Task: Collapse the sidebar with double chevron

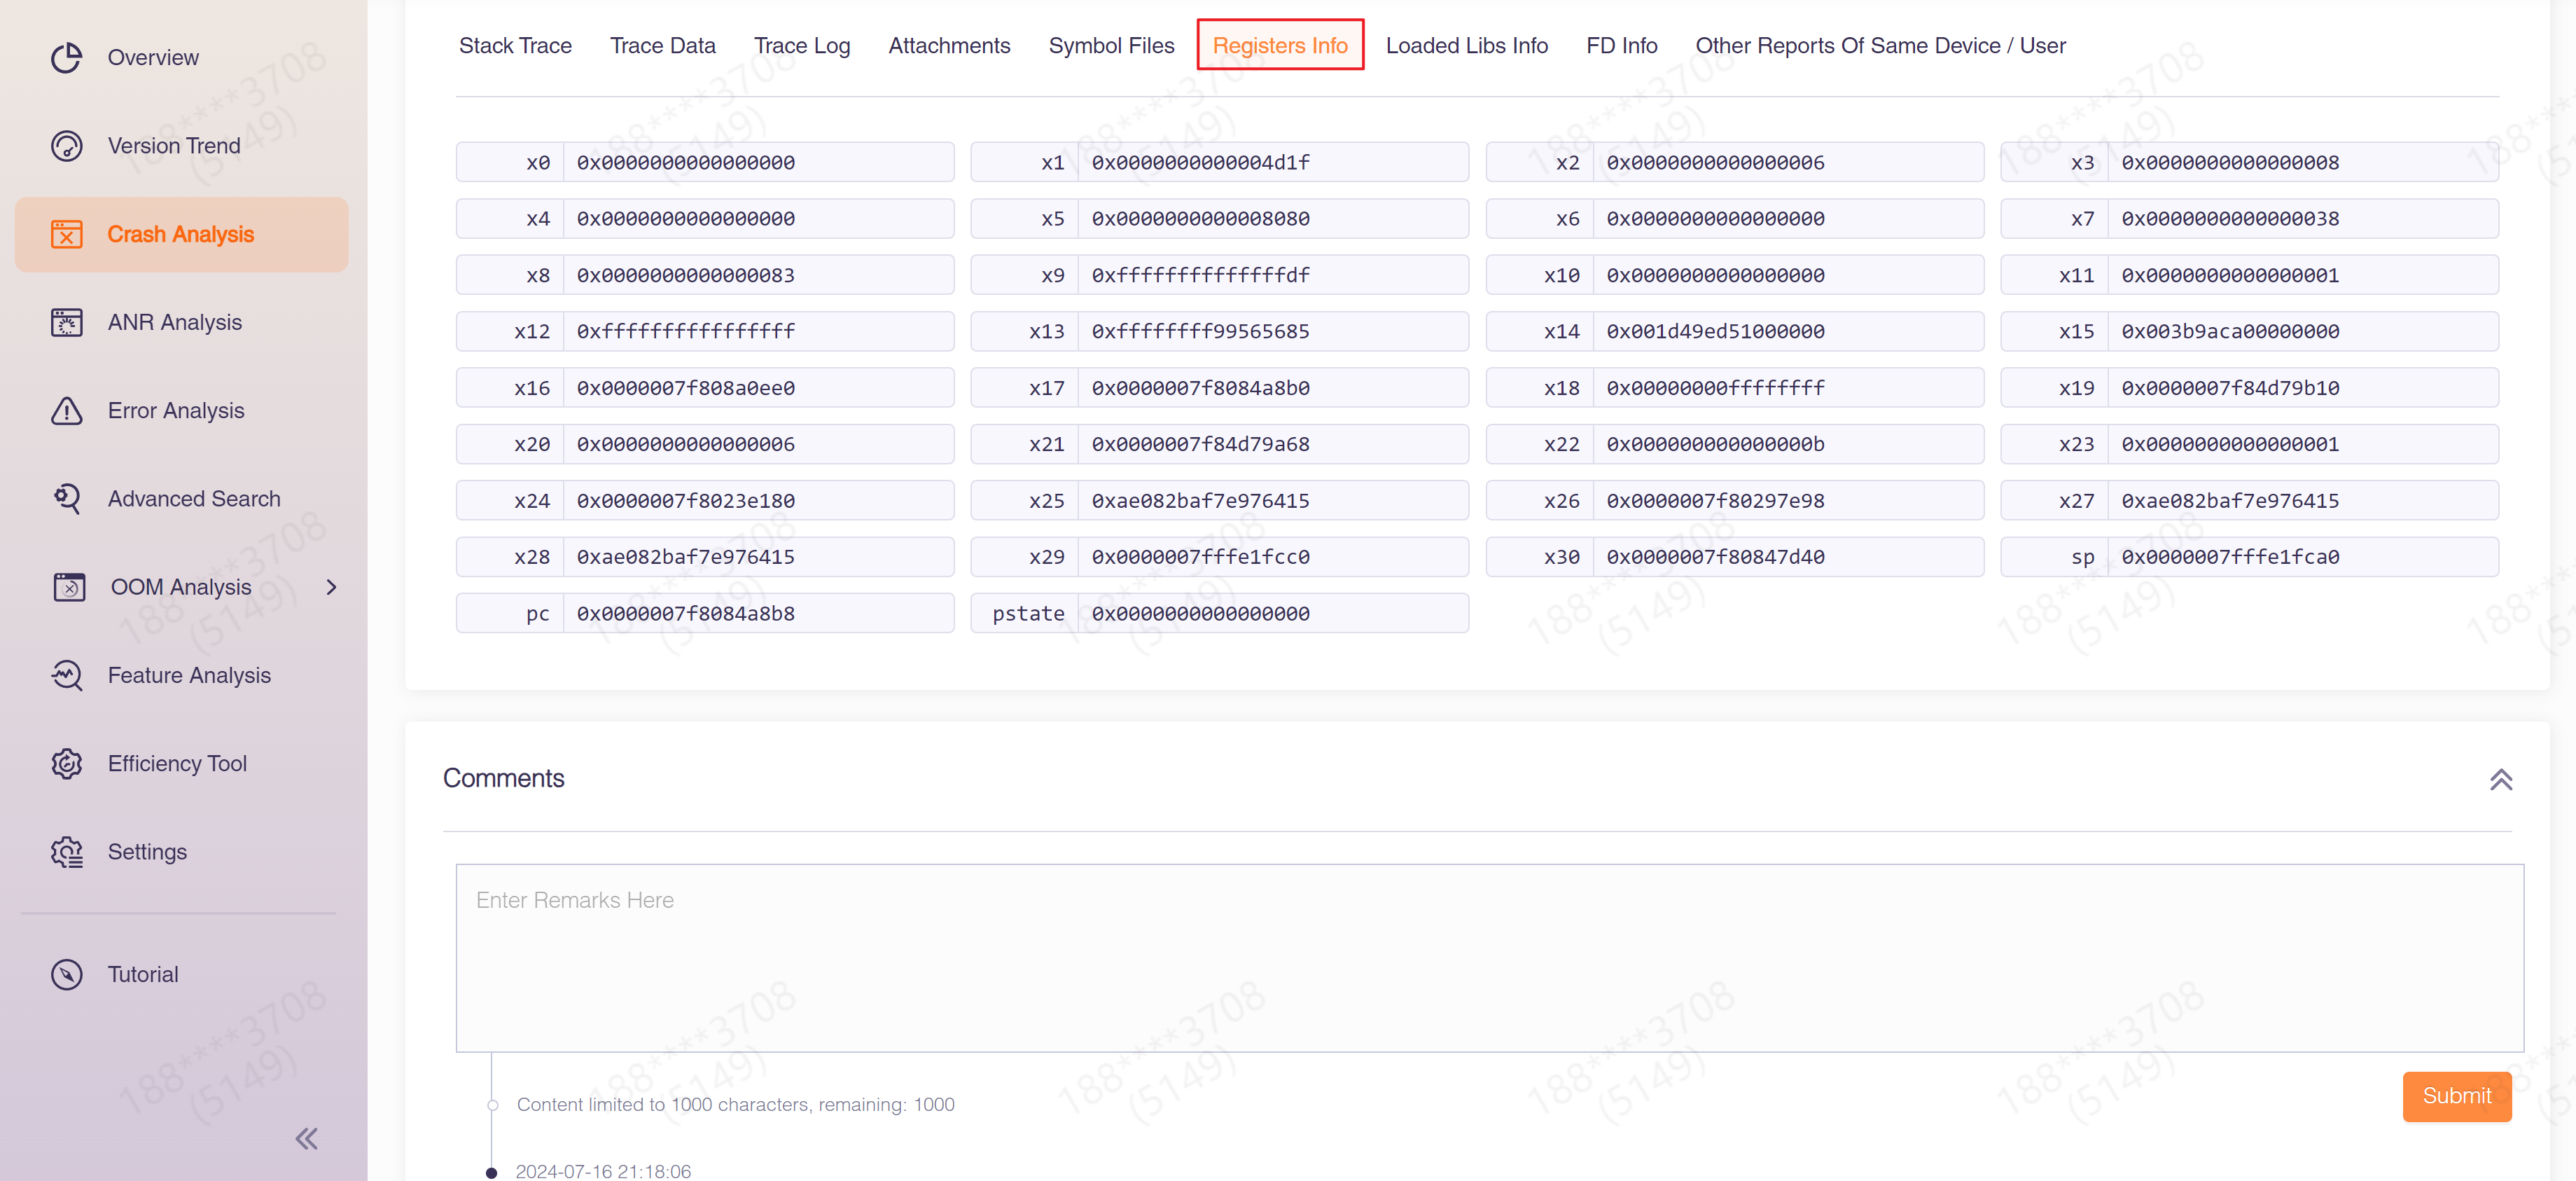Action: point(306,1139)
